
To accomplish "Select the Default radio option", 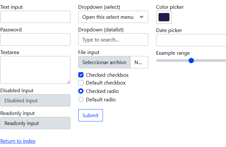I will [x=81, y=100].
